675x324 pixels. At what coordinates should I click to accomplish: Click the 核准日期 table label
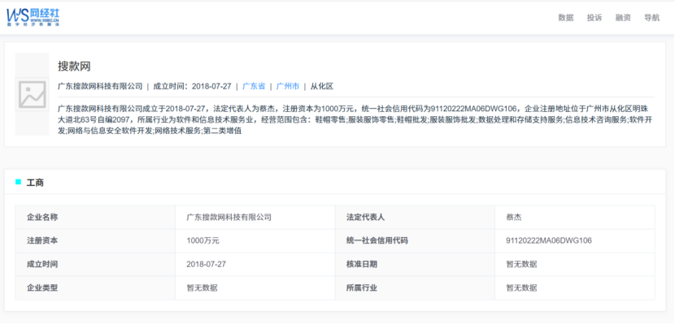[362, 264]
